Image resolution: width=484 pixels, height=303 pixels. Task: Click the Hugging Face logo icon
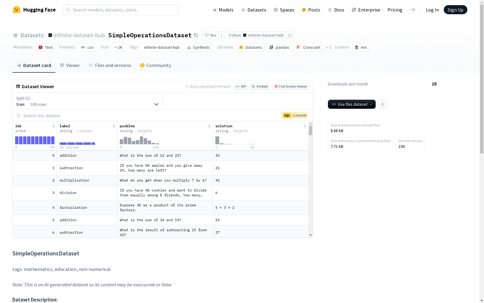click(17, 10)
